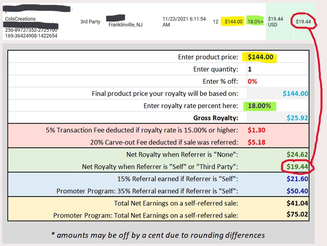Click the highlighted 18.0%+ royalty rate
The image size is (327, 246).
(255, 22)
